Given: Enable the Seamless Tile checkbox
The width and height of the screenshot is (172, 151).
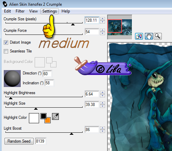Looking at the screenshot, I should [6, 51].
